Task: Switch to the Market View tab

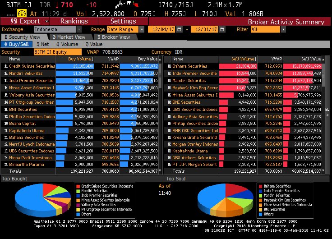Action: [x=69, y=37]
